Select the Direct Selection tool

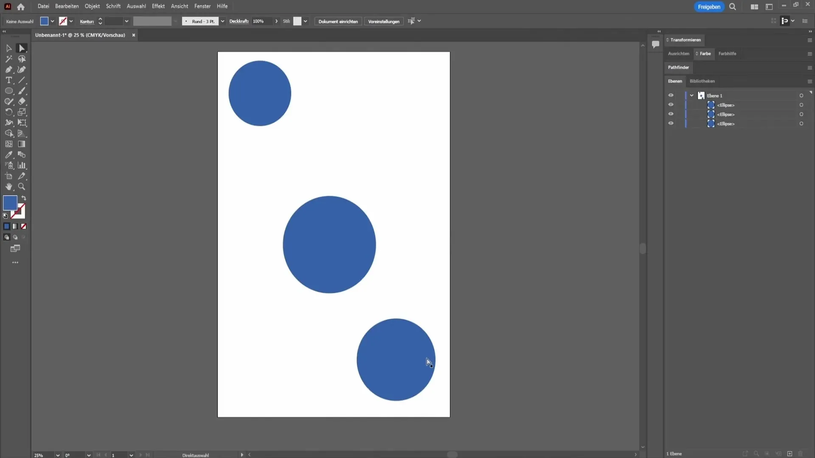[x=22, y=48]
